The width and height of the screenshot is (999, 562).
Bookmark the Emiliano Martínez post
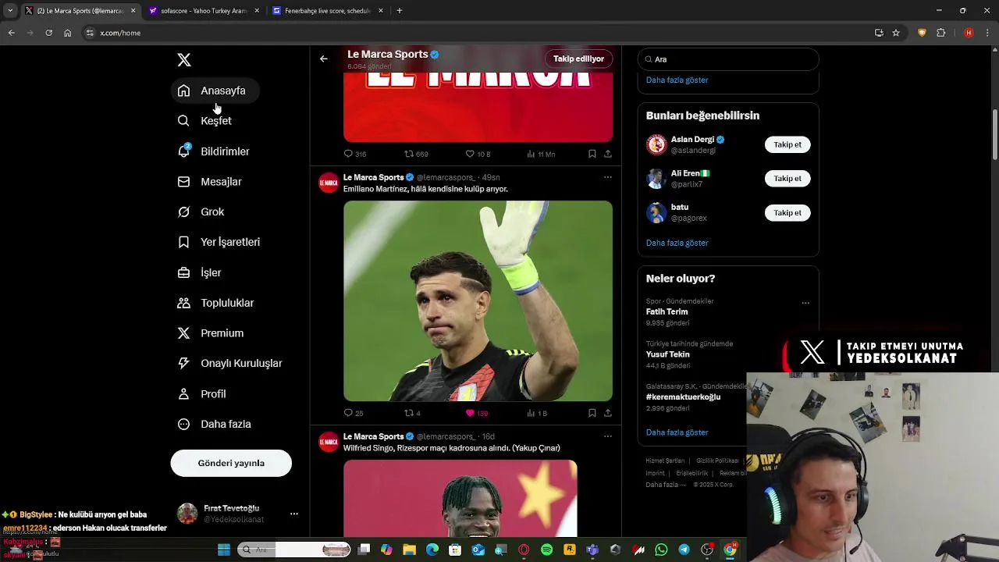point(592,413)
